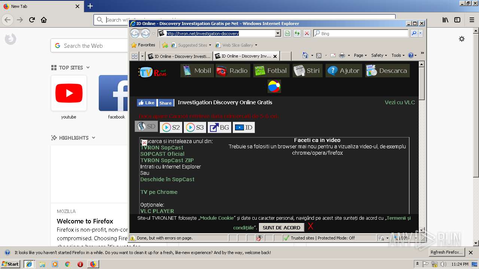Toggle Firefox sidebar icon
479x269 pixels.
(x=457, y=20)
